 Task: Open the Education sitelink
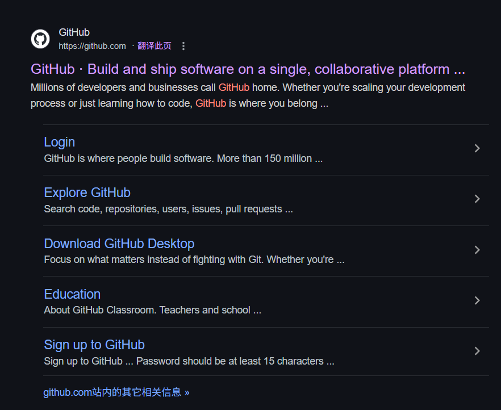pos(72,294)
